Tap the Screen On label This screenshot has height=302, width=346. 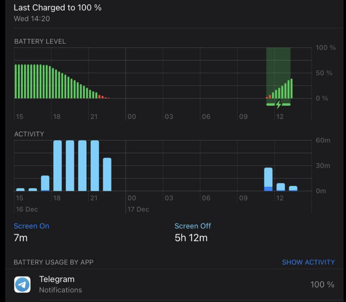click(x=31, y=226)
